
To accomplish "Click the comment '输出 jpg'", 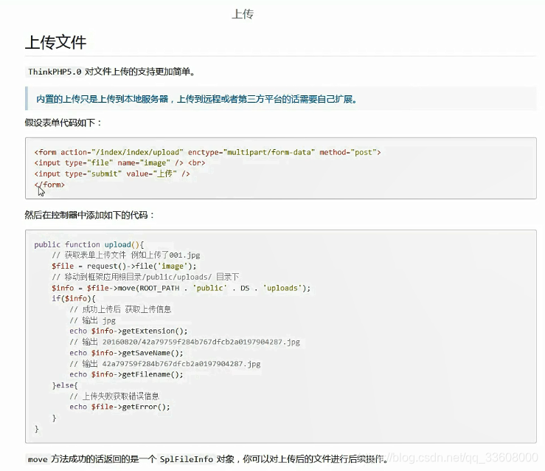I will [x=92, y=320].
